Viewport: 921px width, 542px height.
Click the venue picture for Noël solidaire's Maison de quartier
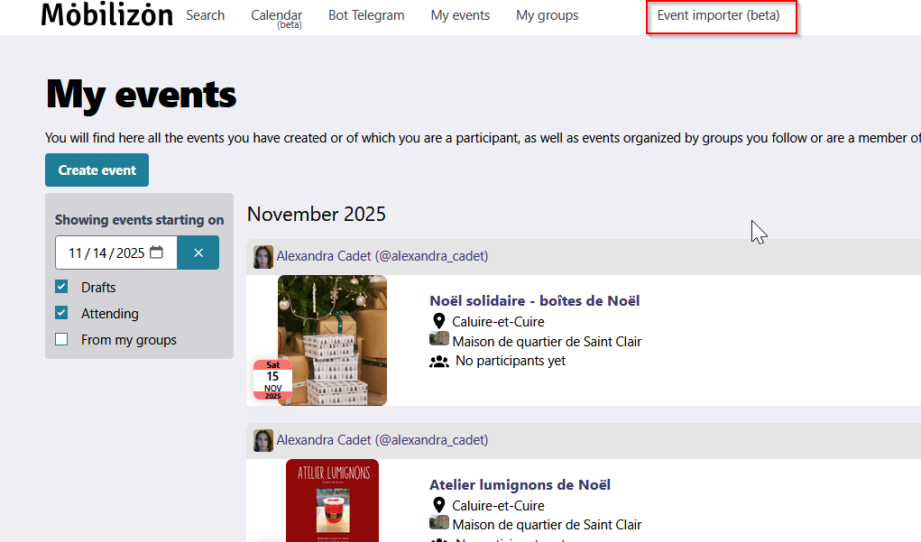[439, 341]
